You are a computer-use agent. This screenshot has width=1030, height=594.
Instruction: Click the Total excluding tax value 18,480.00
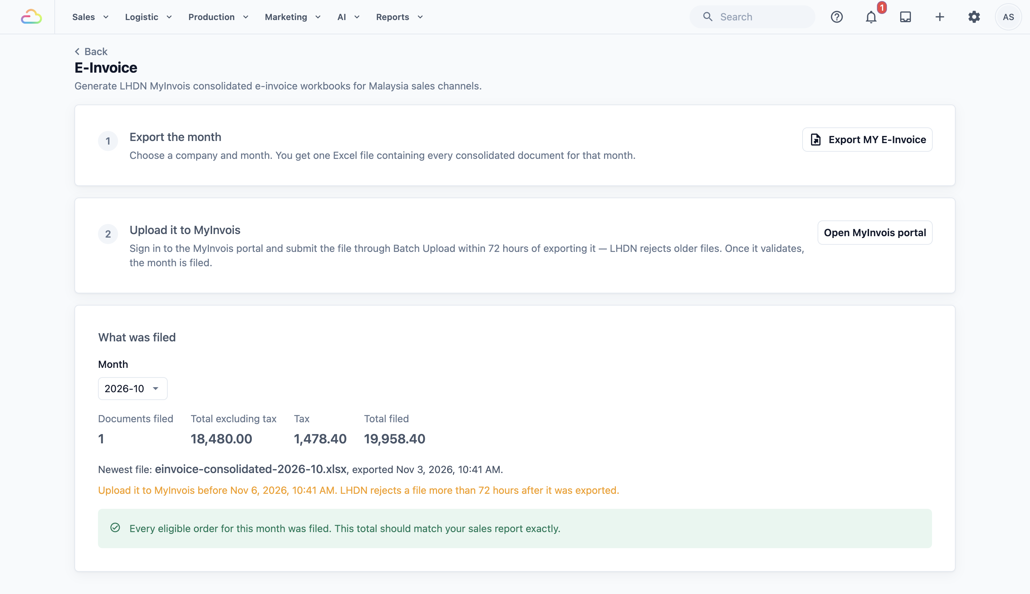221,439
